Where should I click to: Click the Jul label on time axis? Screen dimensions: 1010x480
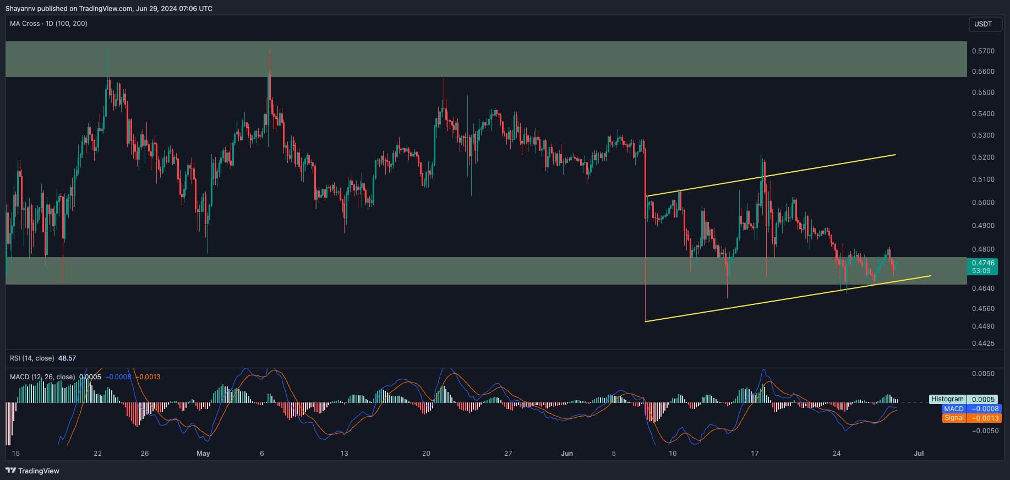click(918, 454)
